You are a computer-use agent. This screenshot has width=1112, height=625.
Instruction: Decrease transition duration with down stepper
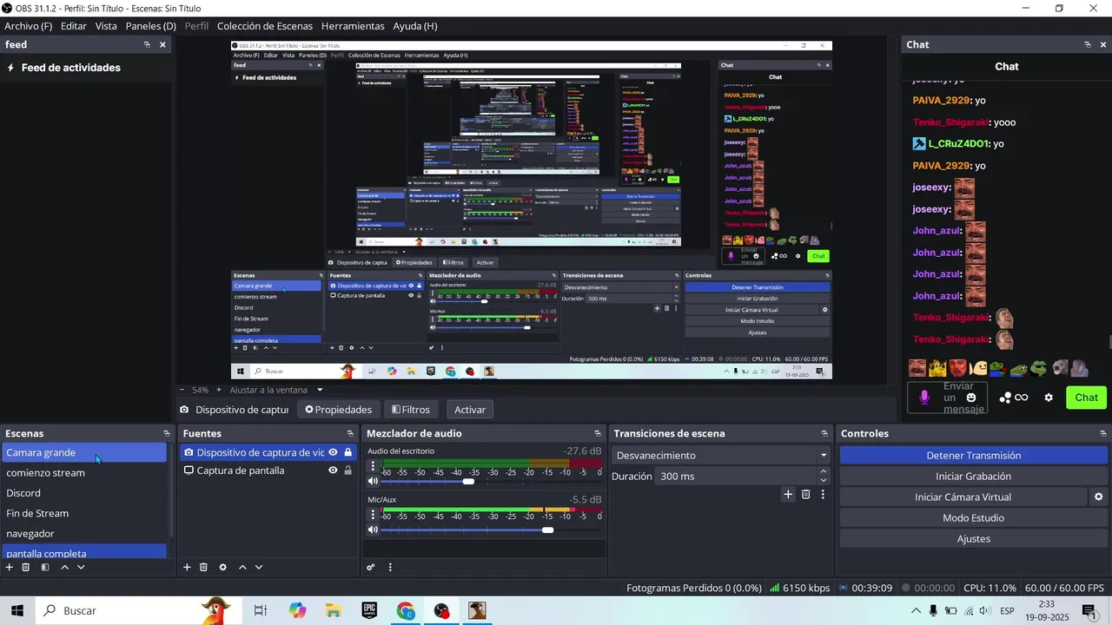click(x=824, y=481)
